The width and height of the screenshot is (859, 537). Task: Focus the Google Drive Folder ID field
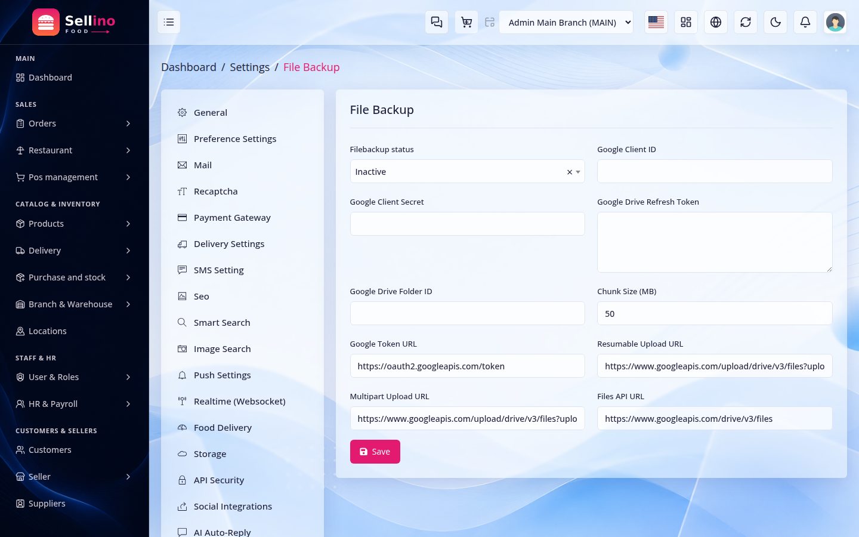pyautogui.click(x=467, y=313)
